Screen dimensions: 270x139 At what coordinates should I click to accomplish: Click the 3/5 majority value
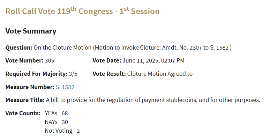click(x=73, y=74)
